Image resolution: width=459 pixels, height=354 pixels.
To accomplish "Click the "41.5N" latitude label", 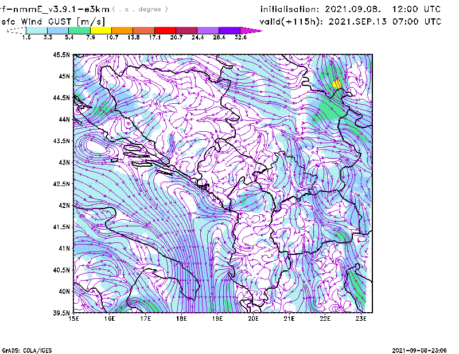I will [x=62, y=227].
